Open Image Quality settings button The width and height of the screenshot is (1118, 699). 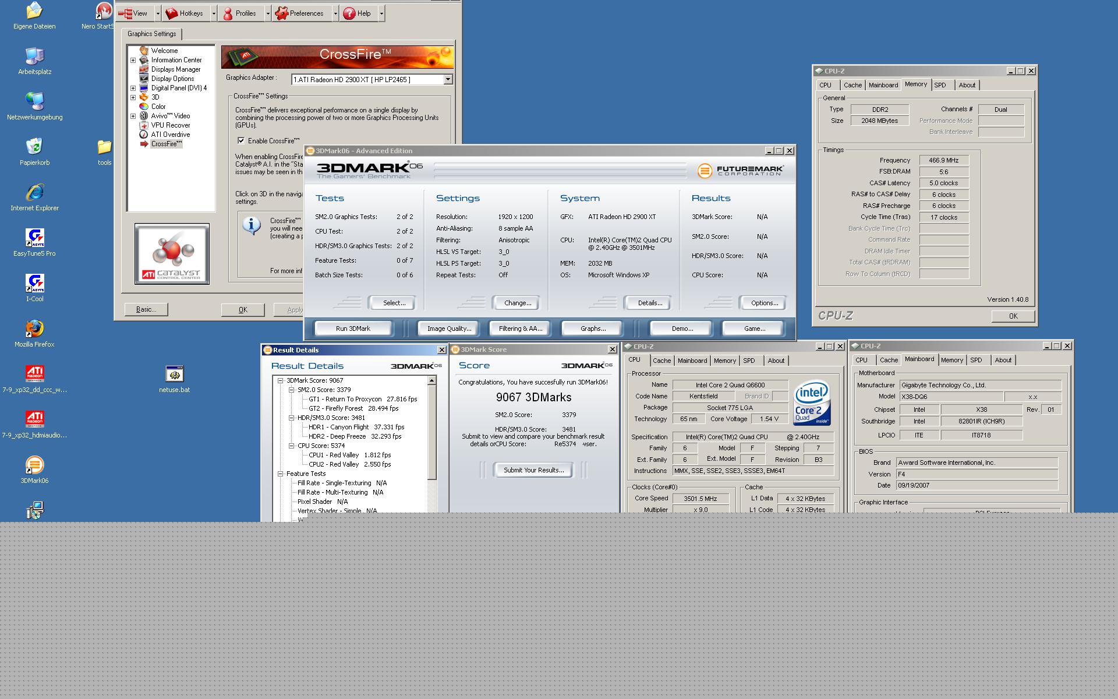click(449, 329)
